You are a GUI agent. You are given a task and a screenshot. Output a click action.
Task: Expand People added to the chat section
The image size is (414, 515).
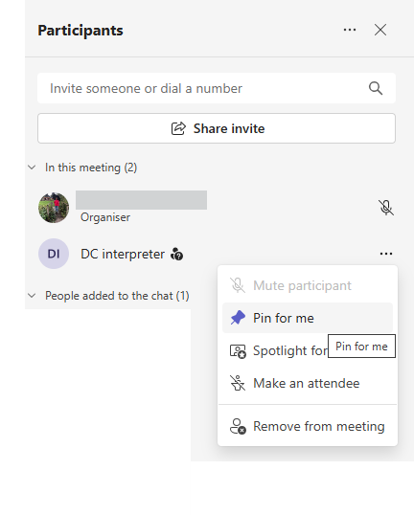pyautogui.click(x=32, y=296)
